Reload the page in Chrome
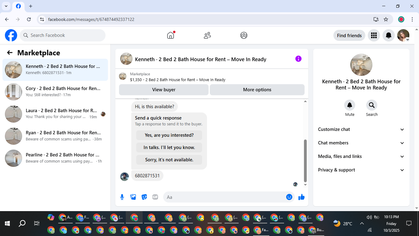The width and height of the screenshot is (419, 236). [29, 19]
